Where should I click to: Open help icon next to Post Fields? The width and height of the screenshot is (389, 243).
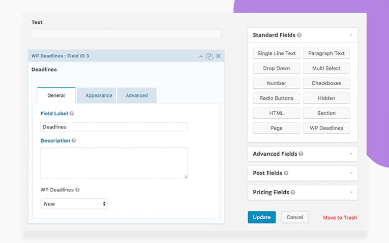[x=286, y=173]
